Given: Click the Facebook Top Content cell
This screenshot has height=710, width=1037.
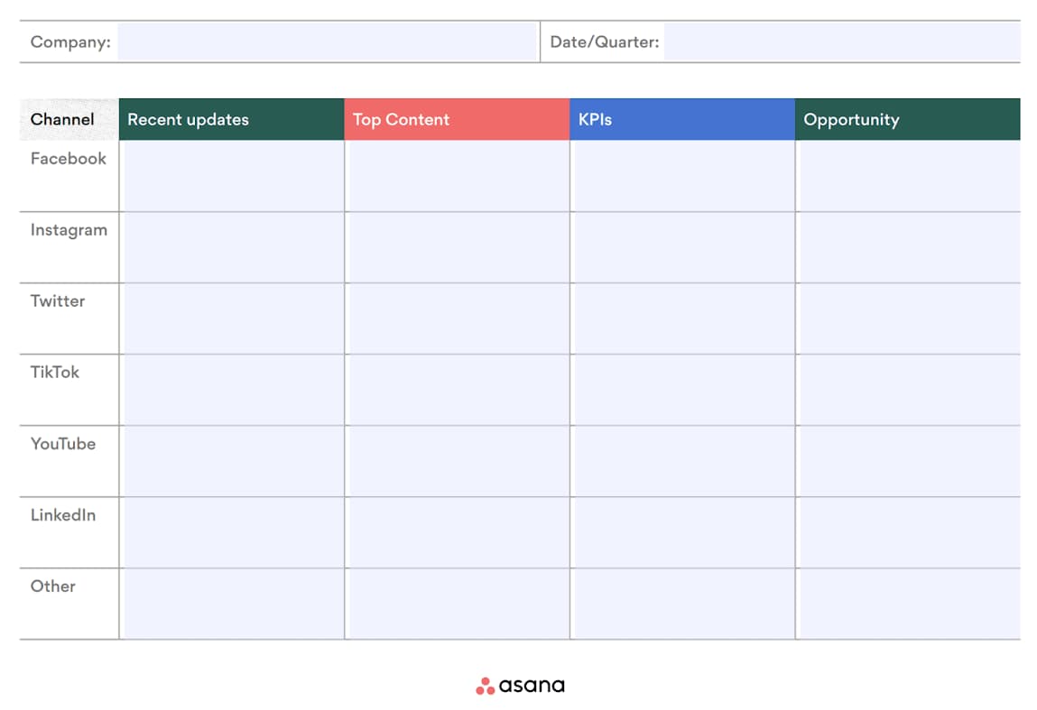Looking at the screenshot, I should coord(458,176).
